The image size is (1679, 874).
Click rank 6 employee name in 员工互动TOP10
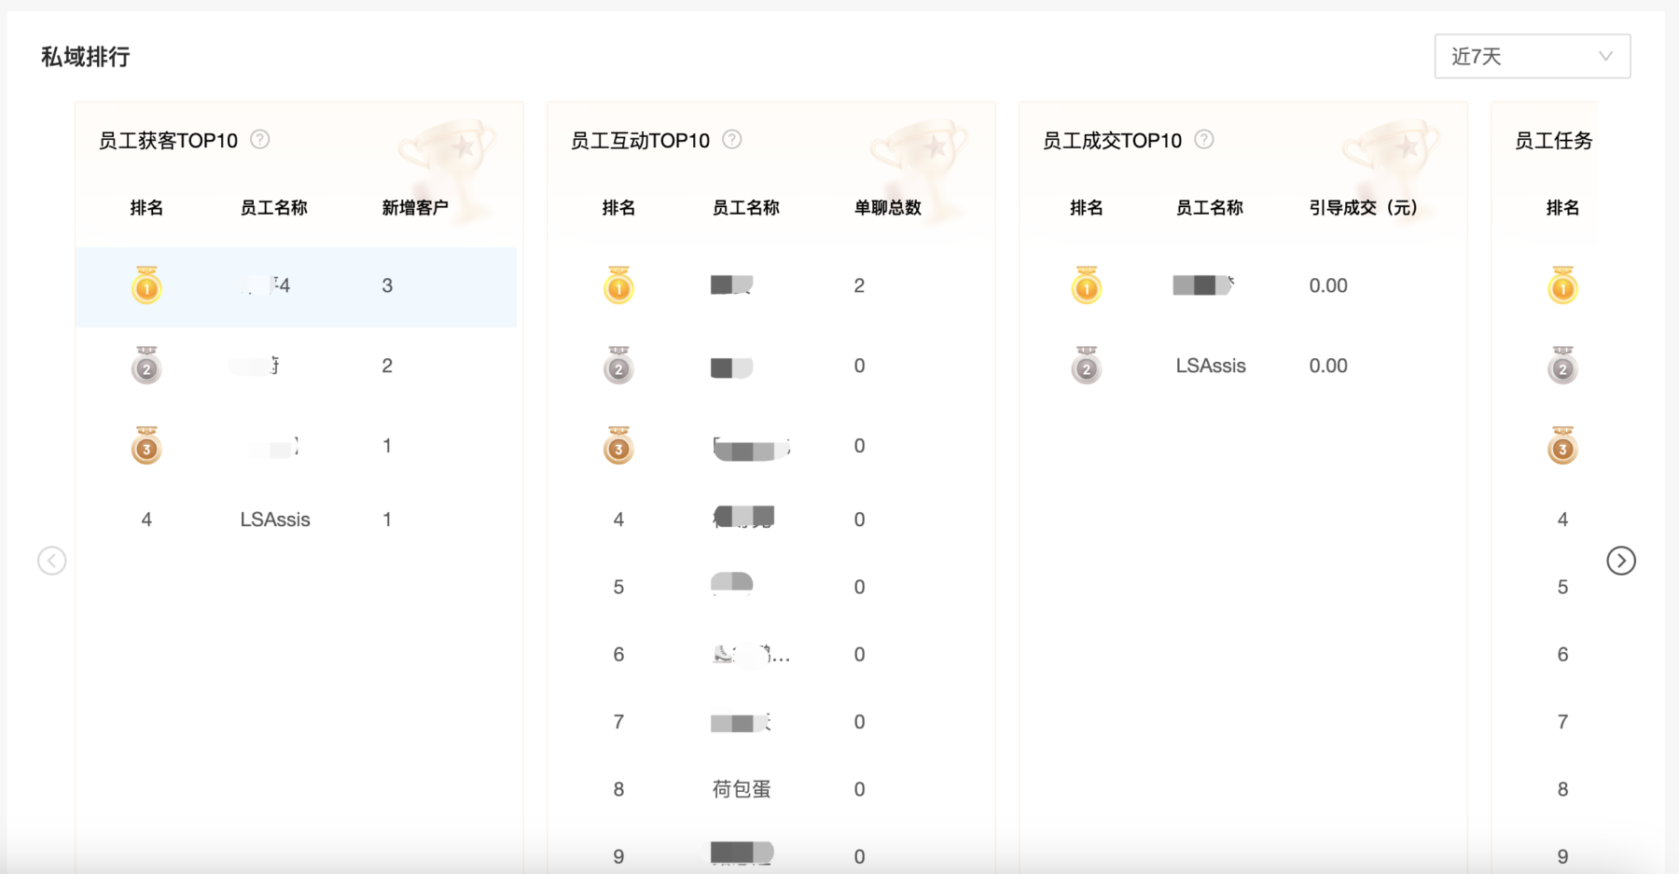click(751, 655)
